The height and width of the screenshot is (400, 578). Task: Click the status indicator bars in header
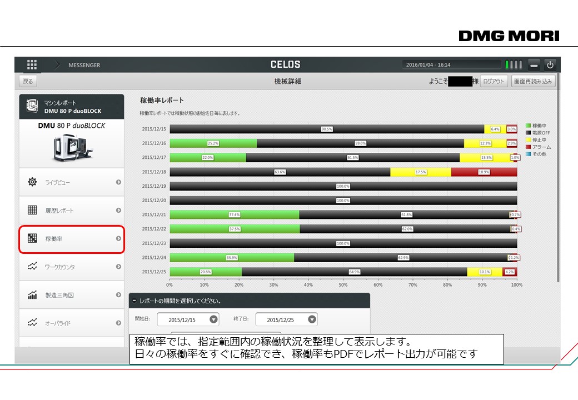click(x=514, y=65)
